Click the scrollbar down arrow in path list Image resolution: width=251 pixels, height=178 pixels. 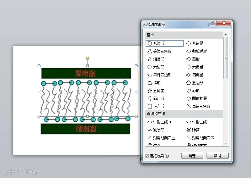[226, 143]
